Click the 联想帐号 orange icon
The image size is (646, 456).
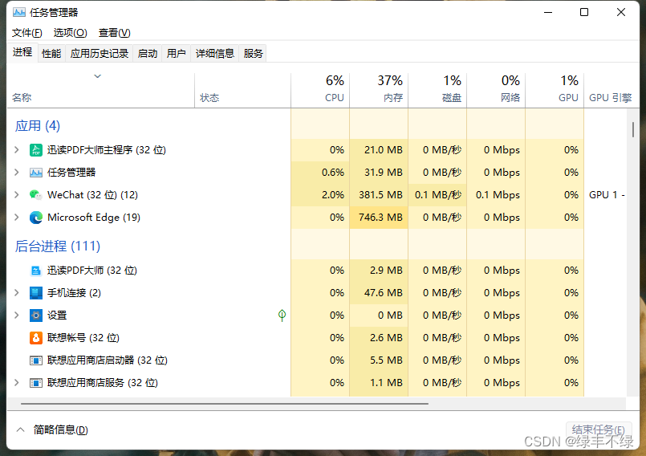click(36, 338)
